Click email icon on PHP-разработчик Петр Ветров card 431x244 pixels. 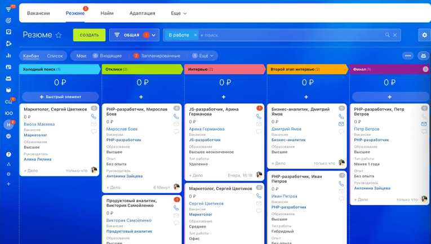[x=424, y=124]
